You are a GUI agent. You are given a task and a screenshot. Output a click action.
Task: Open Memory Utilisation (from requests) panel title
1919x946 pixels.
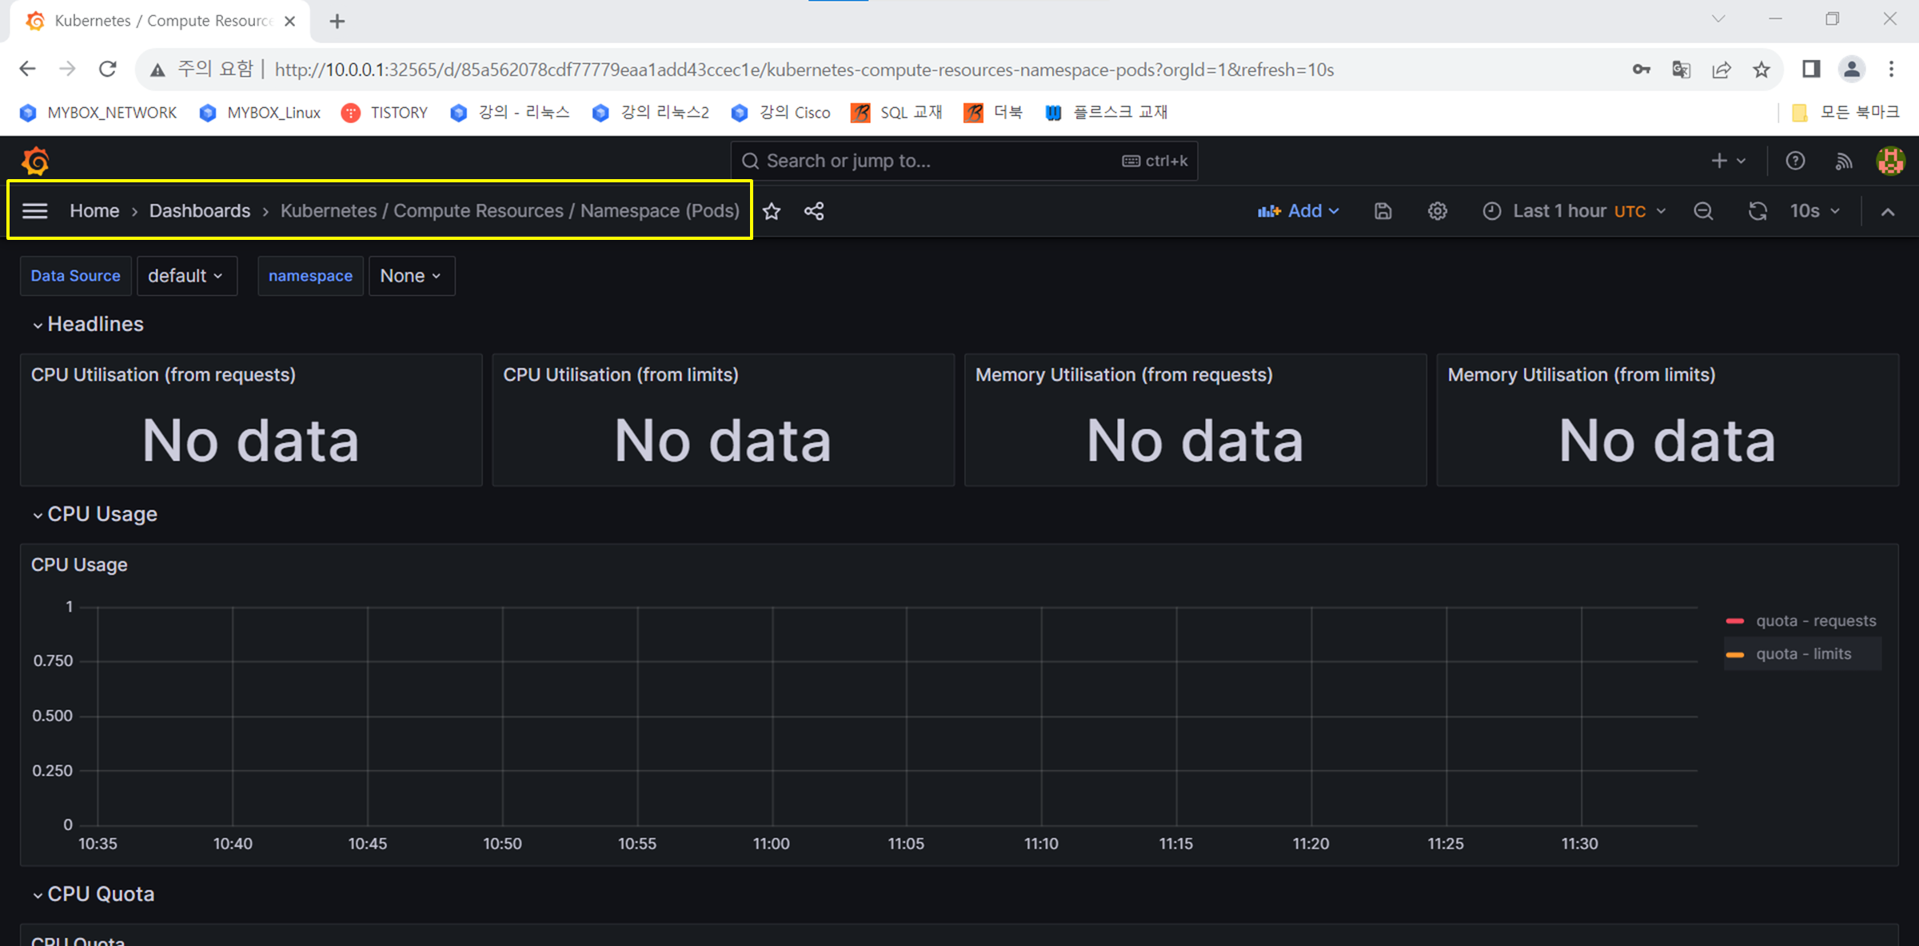[x=1123, y=375]
